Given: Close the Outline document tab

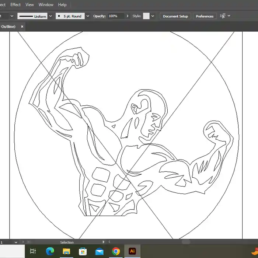Looking at the screenshot, I should coord(22,27).
